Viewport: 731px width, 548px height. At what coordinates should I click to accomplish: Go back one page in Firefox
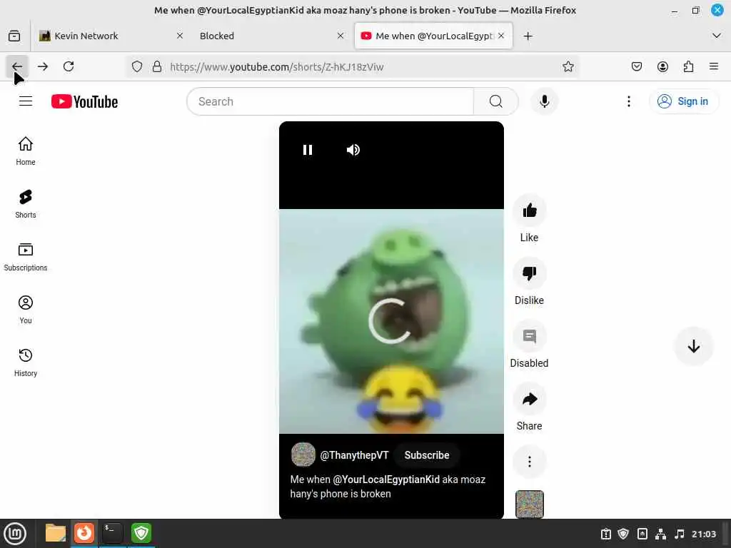point(17,66)
